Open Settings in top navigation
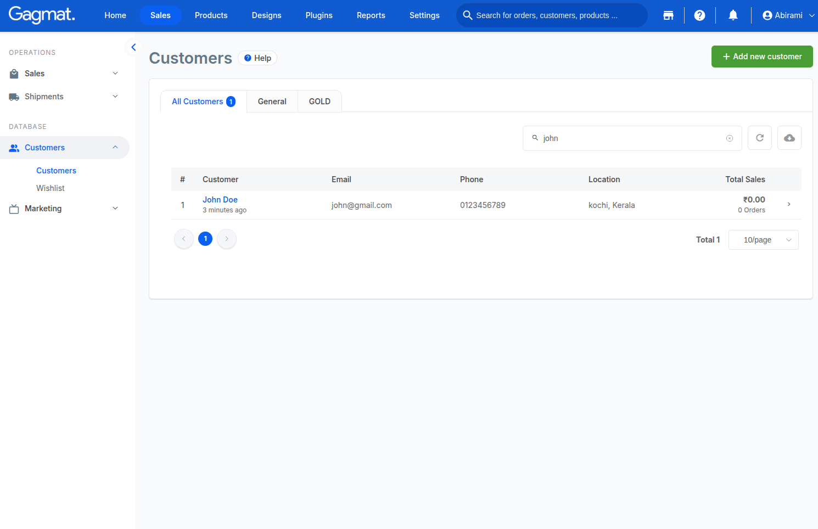Viewport: 818px width, 529px height. [x=424, y=15]
